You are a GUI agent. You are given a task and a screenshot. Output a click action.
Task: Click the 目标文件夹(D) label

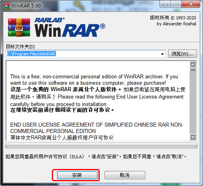tap(20, 47)
